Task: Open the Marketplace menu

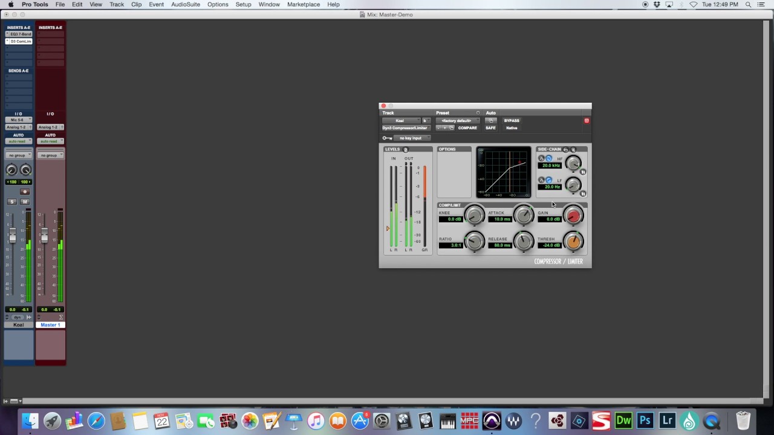Action: click(x=304, y=4)
